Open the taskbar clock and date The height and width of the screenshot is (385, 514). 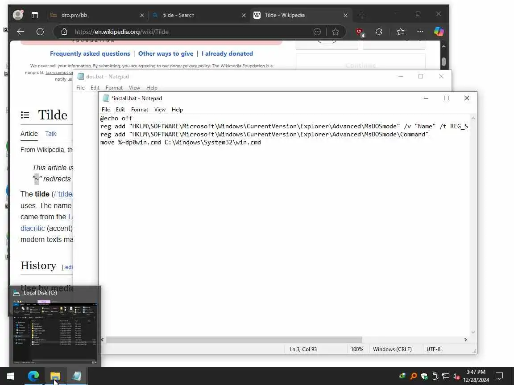pos(476,376)
